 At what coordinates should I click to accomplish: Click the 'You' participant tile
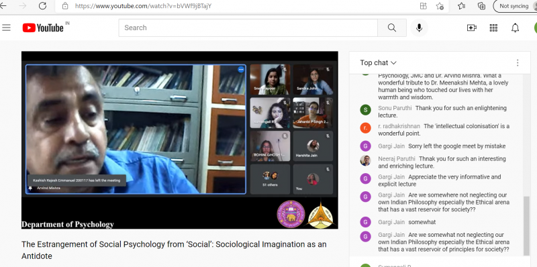point(313,179)
